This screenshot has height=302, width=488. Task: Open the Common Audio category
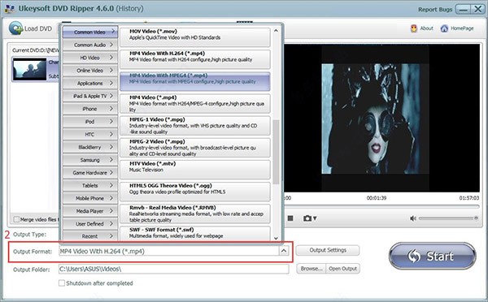tap(90, 45)
